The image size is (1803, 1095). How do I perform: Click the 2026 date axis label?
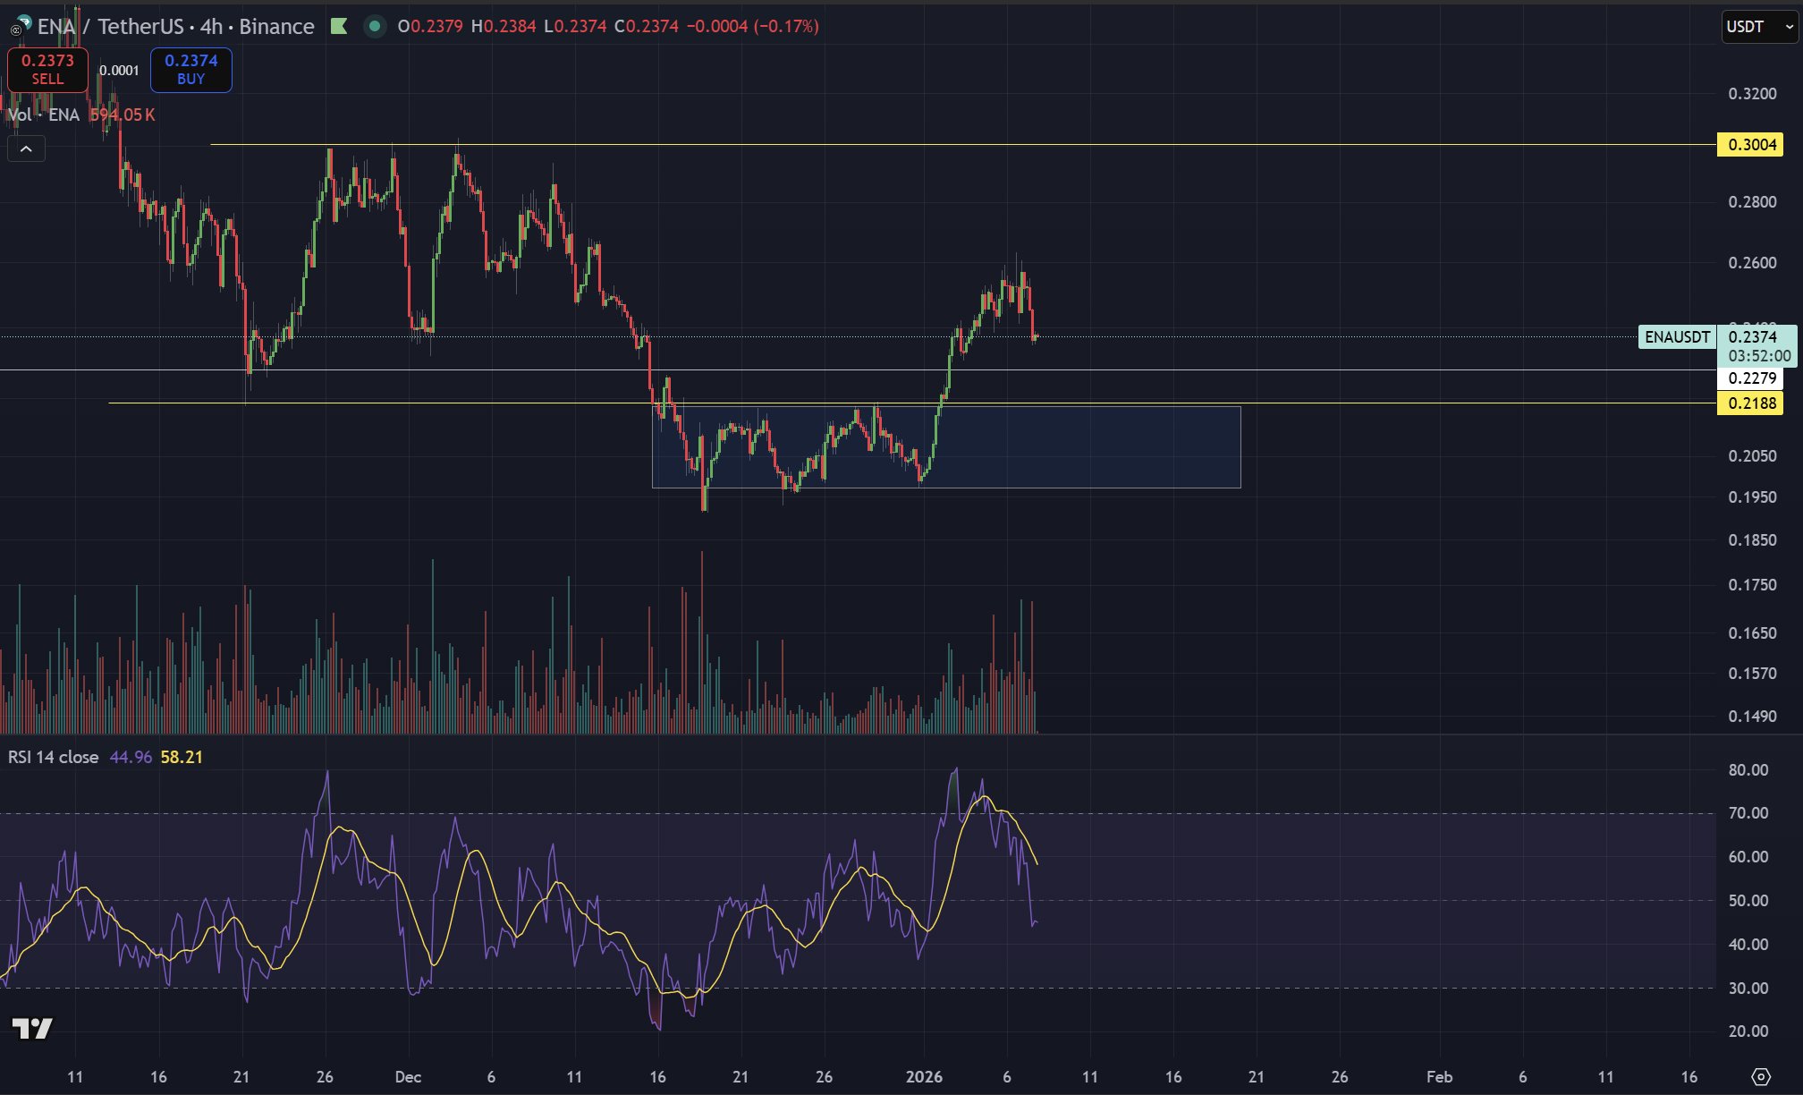coord(923,1077)
